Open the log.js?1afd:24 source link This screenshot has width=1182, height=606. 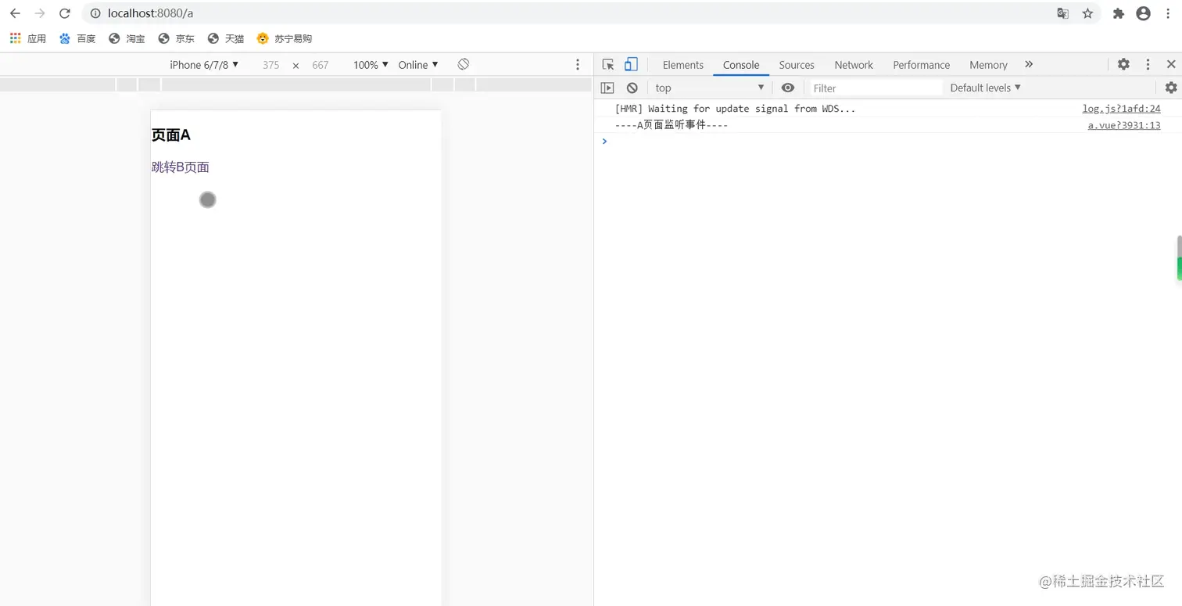pos(1121,109)
